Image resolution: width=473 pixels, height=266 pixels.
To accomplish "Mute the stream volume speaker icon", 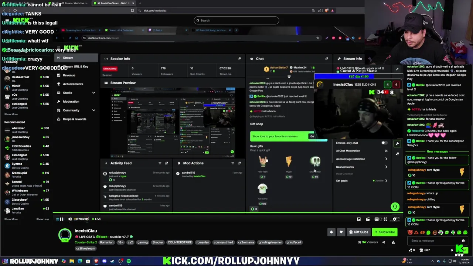I will tap(70, 219).
